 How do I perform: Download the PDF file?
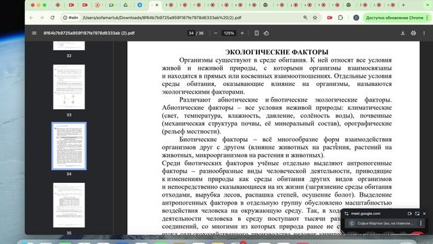[403, 33]
